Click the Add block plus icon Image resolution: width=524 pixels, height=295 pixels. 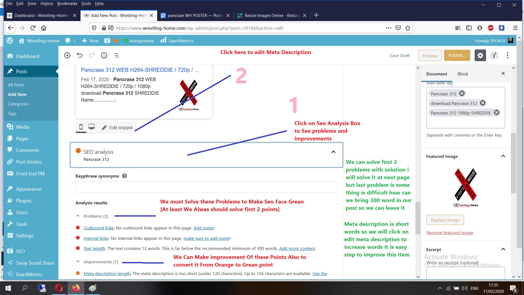coord(67,55)
